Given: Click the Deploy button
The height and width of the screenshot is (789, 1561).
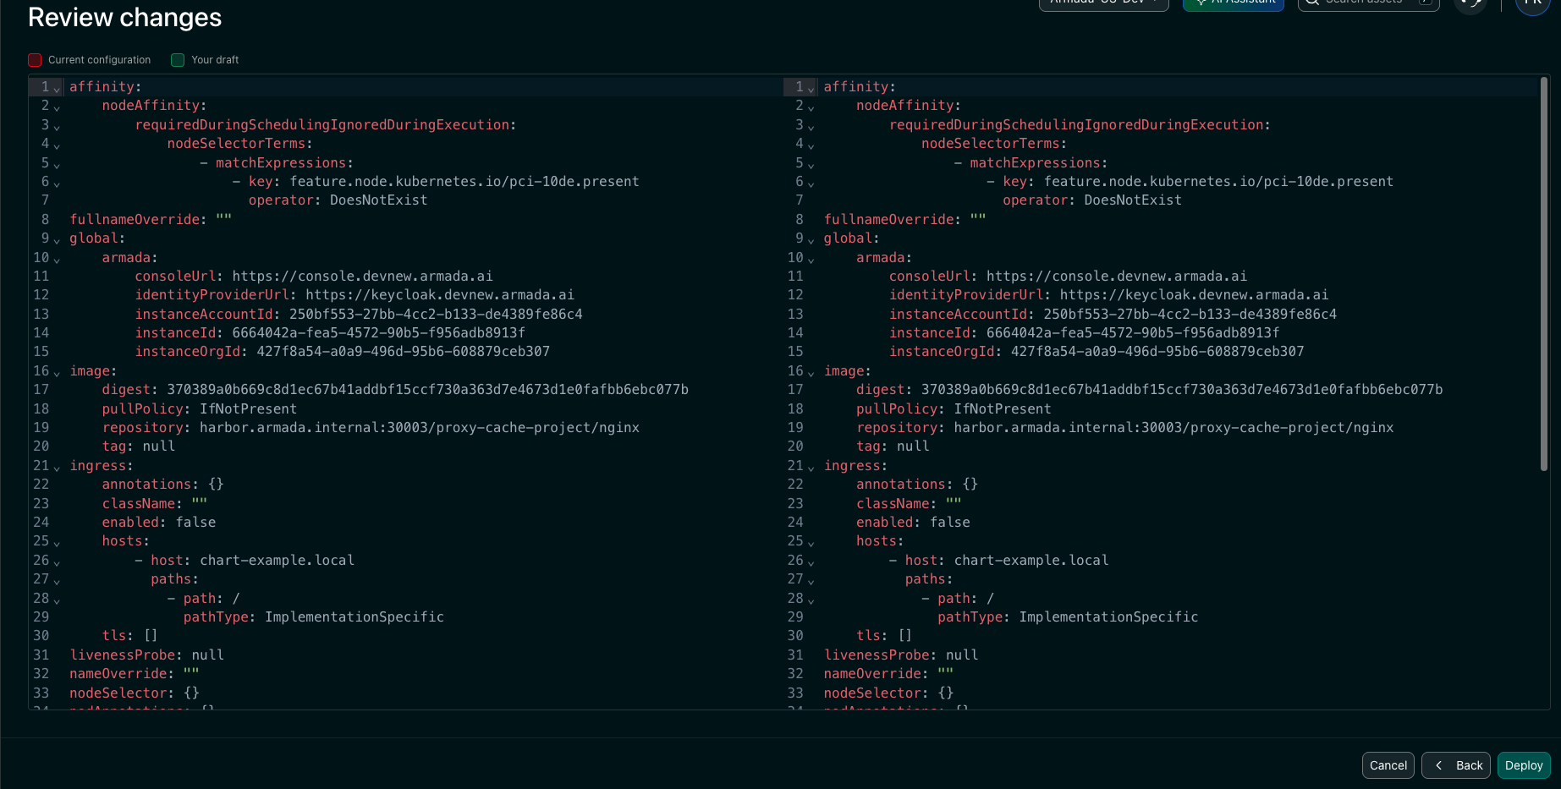Looking at the screenshot, I should coord(1524,765).
